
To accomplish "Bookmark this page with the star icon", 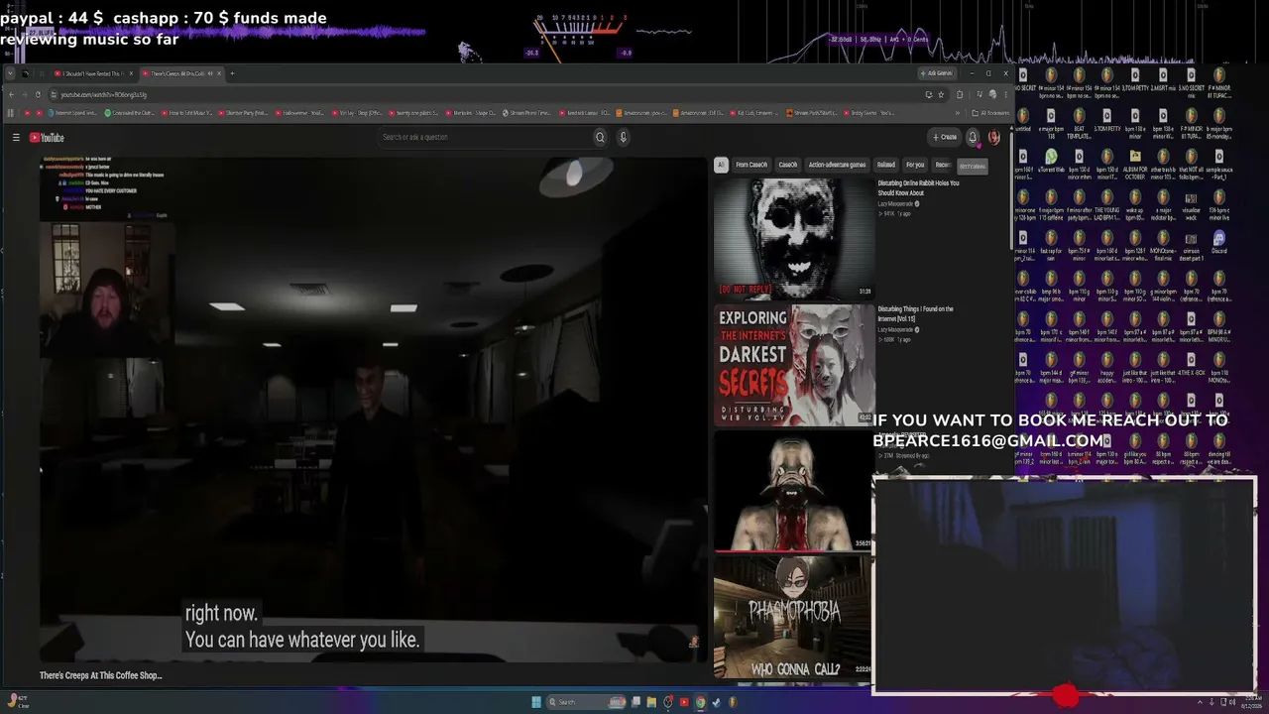I will [941, 94].
